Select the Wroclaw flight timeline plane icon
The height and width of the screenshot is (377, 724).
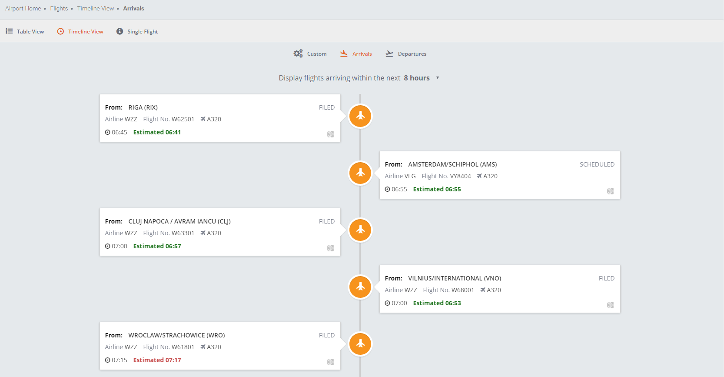coord(360,344)
